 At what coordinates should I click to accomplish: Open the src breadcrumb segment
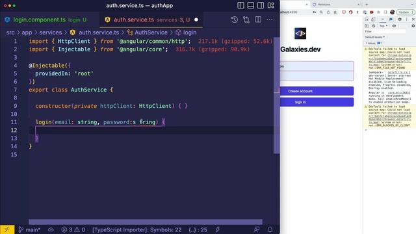10,32
